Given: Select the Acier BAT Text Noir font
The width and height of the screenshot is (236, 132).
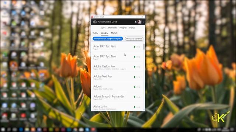Looking at the screenshot, I should coord(117,57).
